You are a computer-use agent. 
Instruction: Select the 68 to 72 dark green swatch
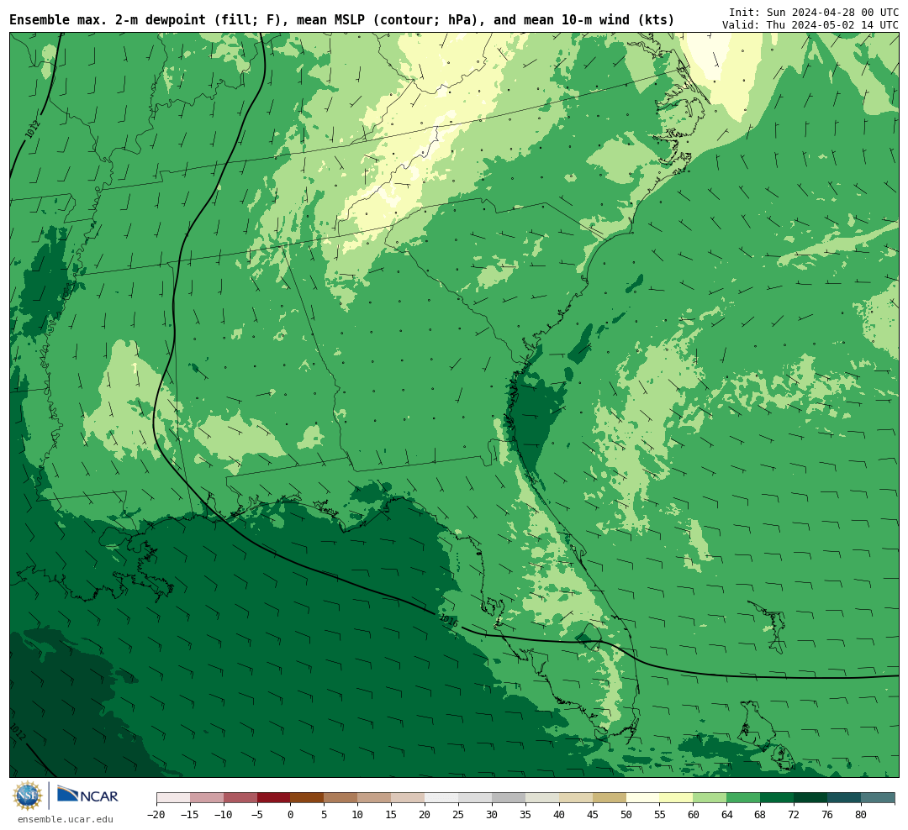coord(778,798)
